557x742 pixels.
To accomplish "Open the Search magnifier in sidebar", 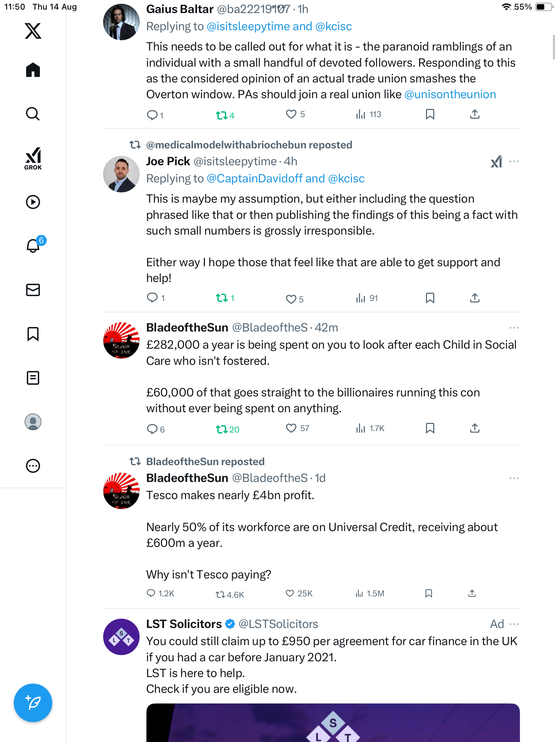I will click(x=33, y=114).
